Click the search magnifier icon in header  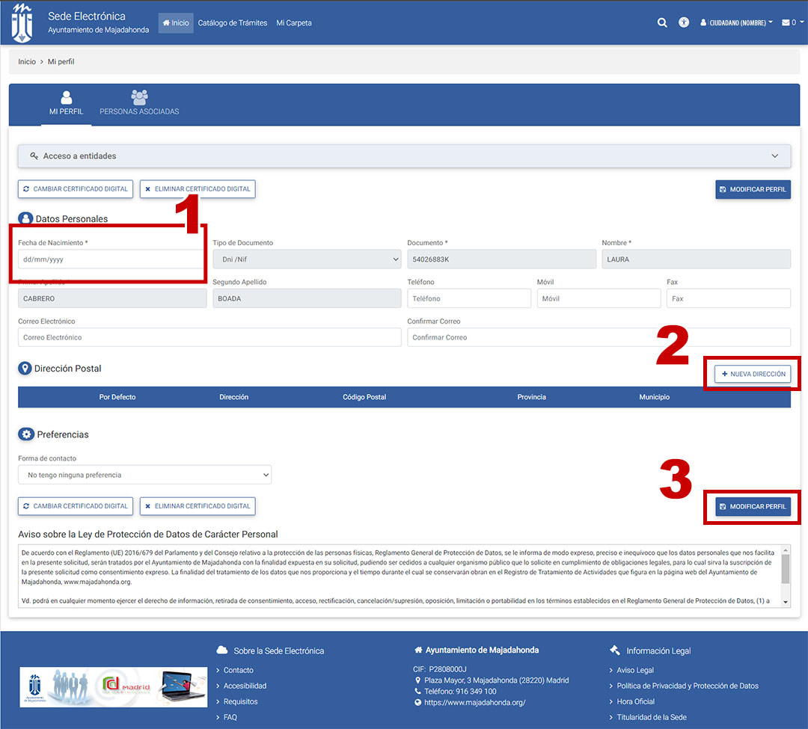(662, 22)
